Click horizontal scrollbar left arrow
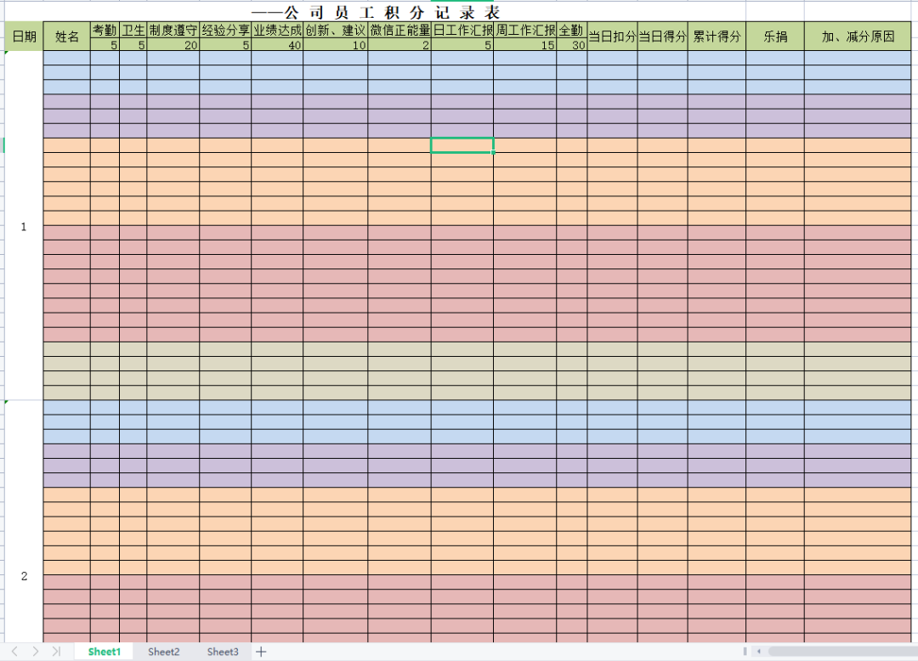The width and height of the screenshot is (918, 661). tap(759, 651)
